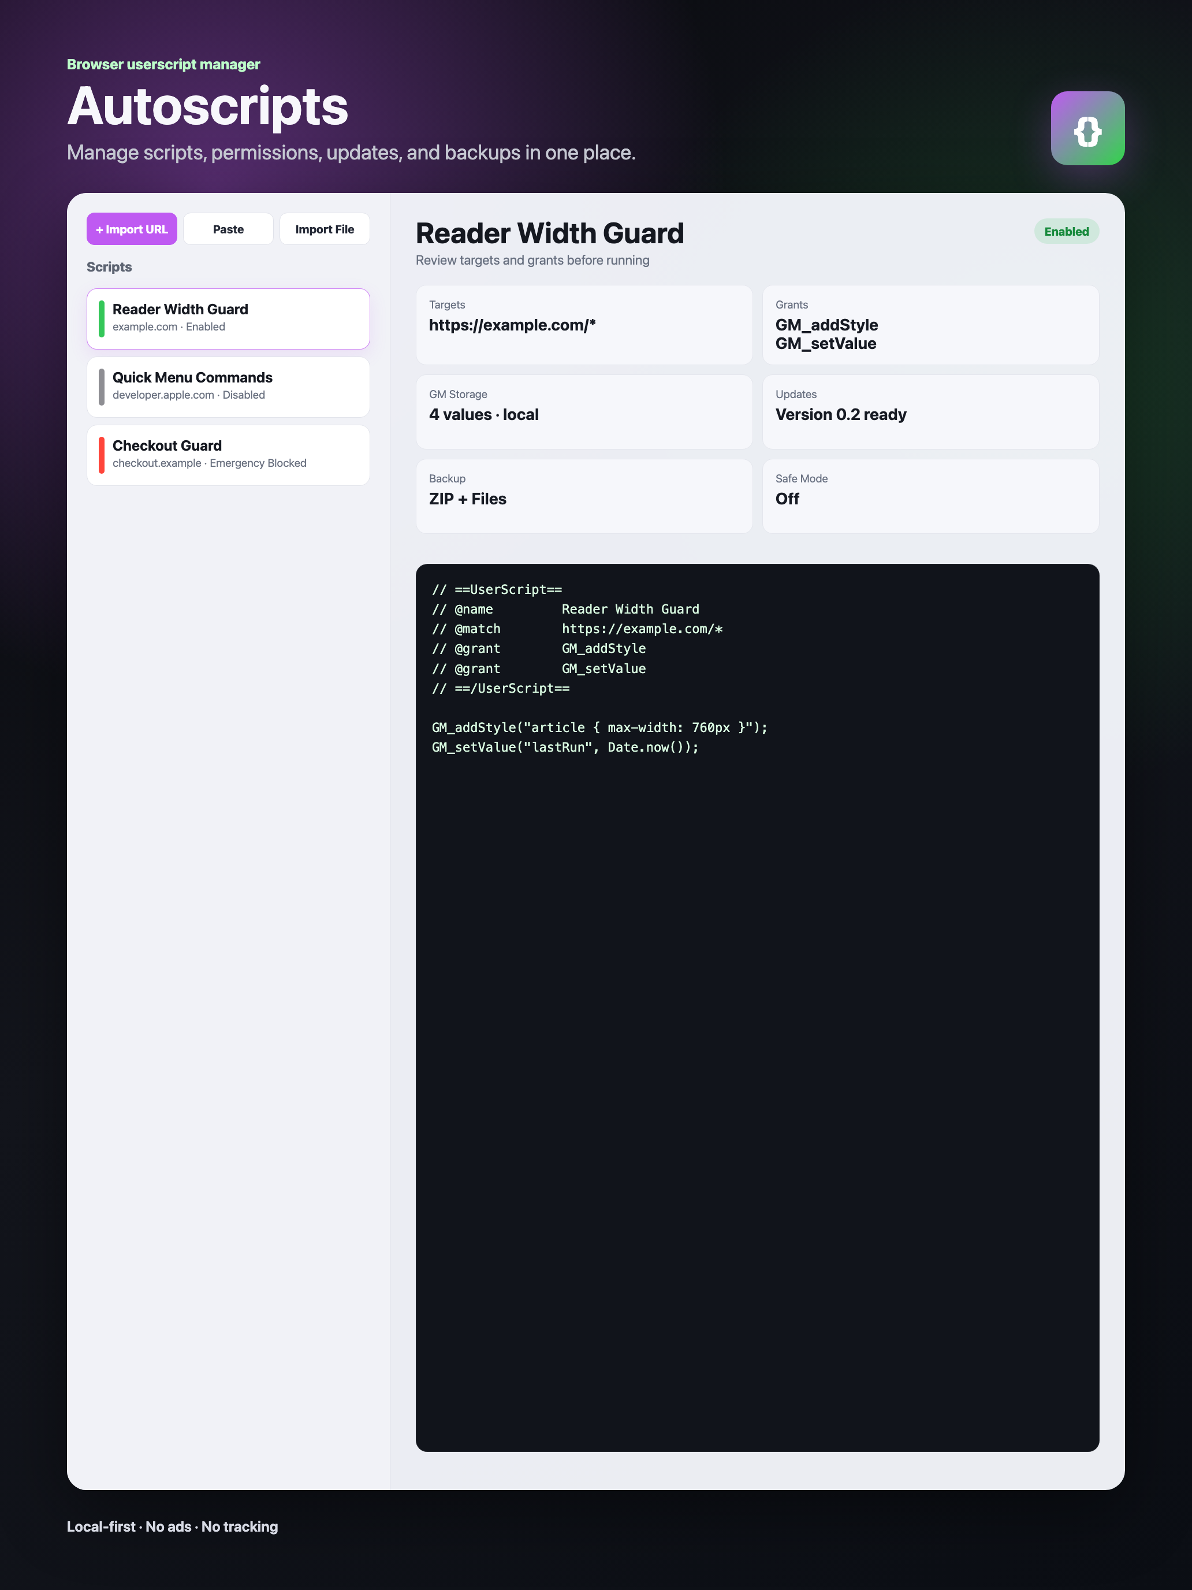1192x1590 pixels.
Task: Open the Targets card for https://example.com/*
Action: (x=583, y=324)
